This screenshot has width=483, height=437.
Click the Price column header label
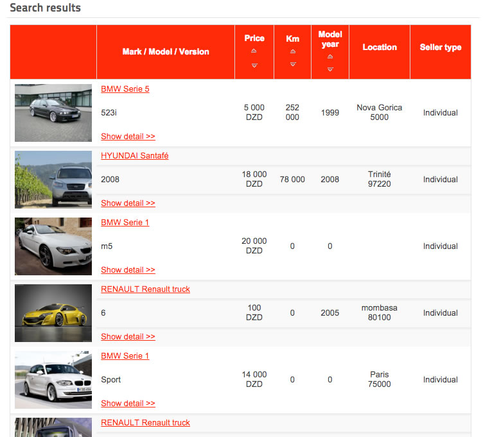pos(254,38)
